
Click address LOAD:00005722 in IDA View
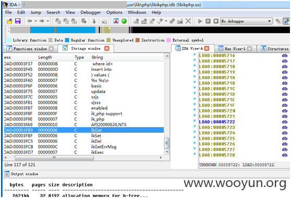point(217,122)
